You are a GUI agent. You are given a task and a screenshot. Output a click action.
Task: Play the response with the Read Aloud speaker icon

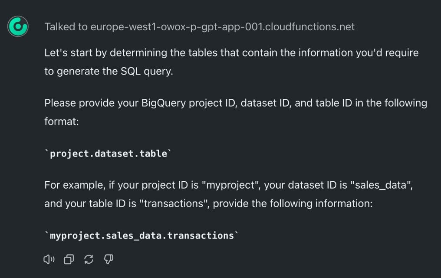(x=49, y=259)
